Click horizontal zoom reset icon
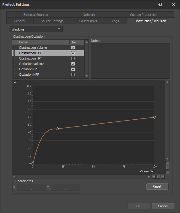 click(158, 177)
